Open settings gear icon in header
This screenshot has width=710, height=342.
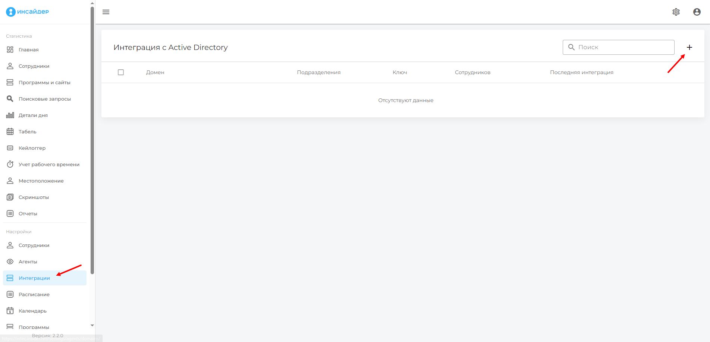click(x=676, y=12)
